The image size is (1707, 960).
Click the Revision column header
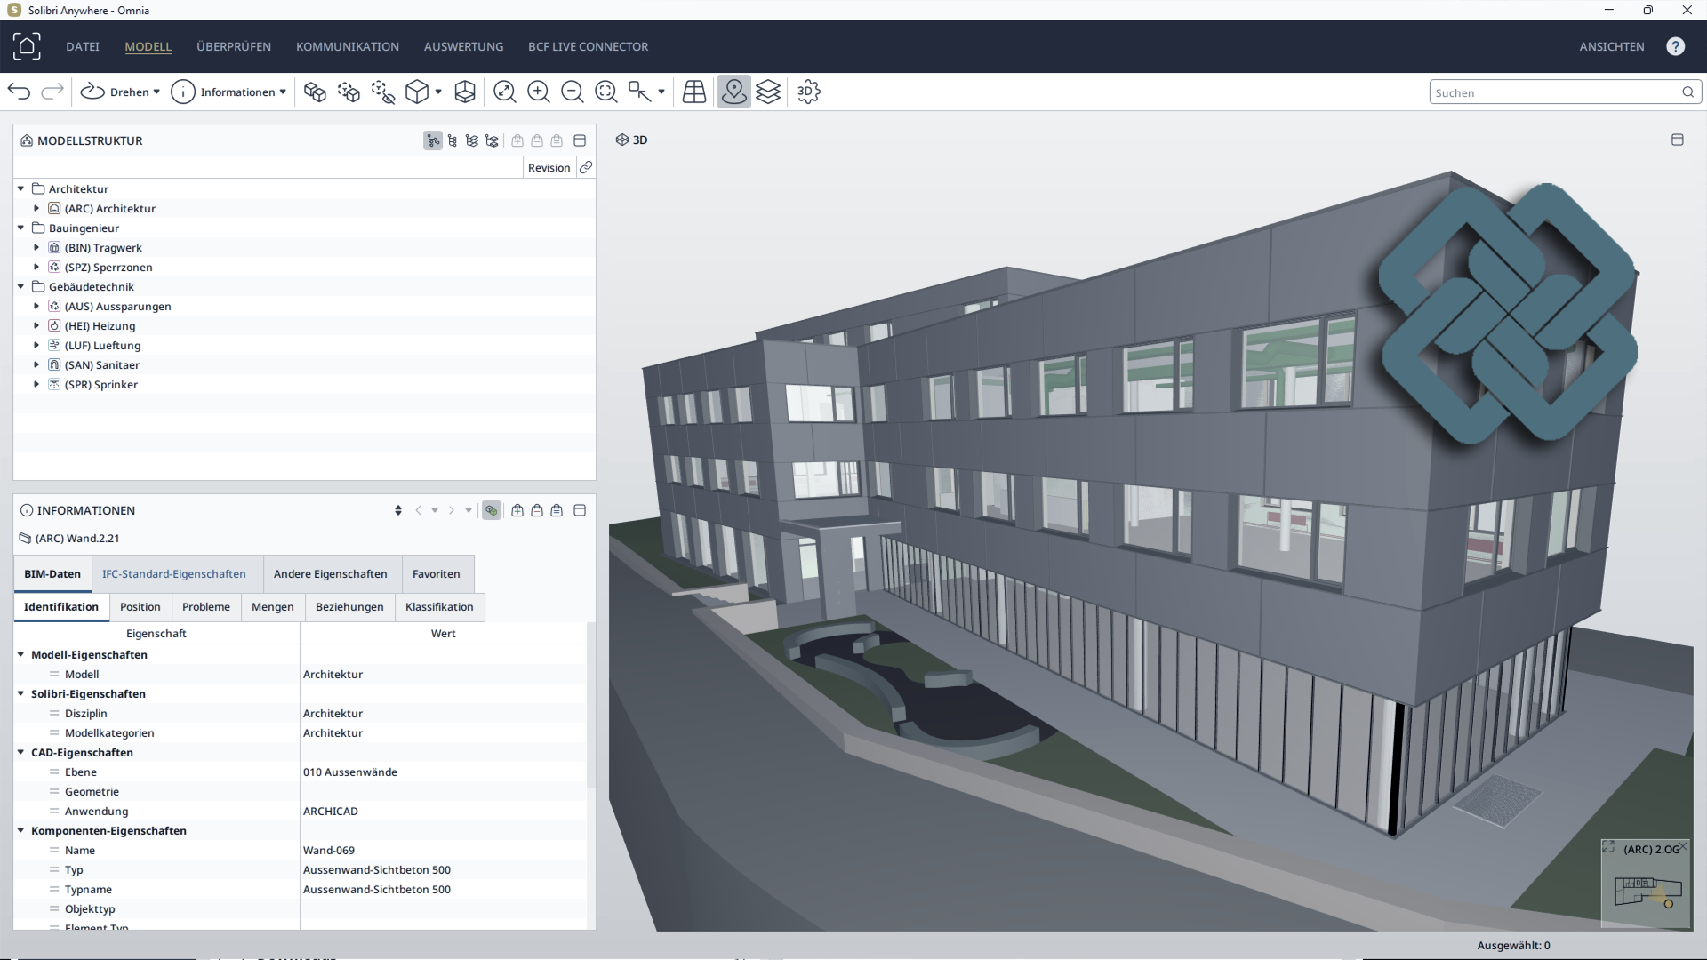point(549,167)
